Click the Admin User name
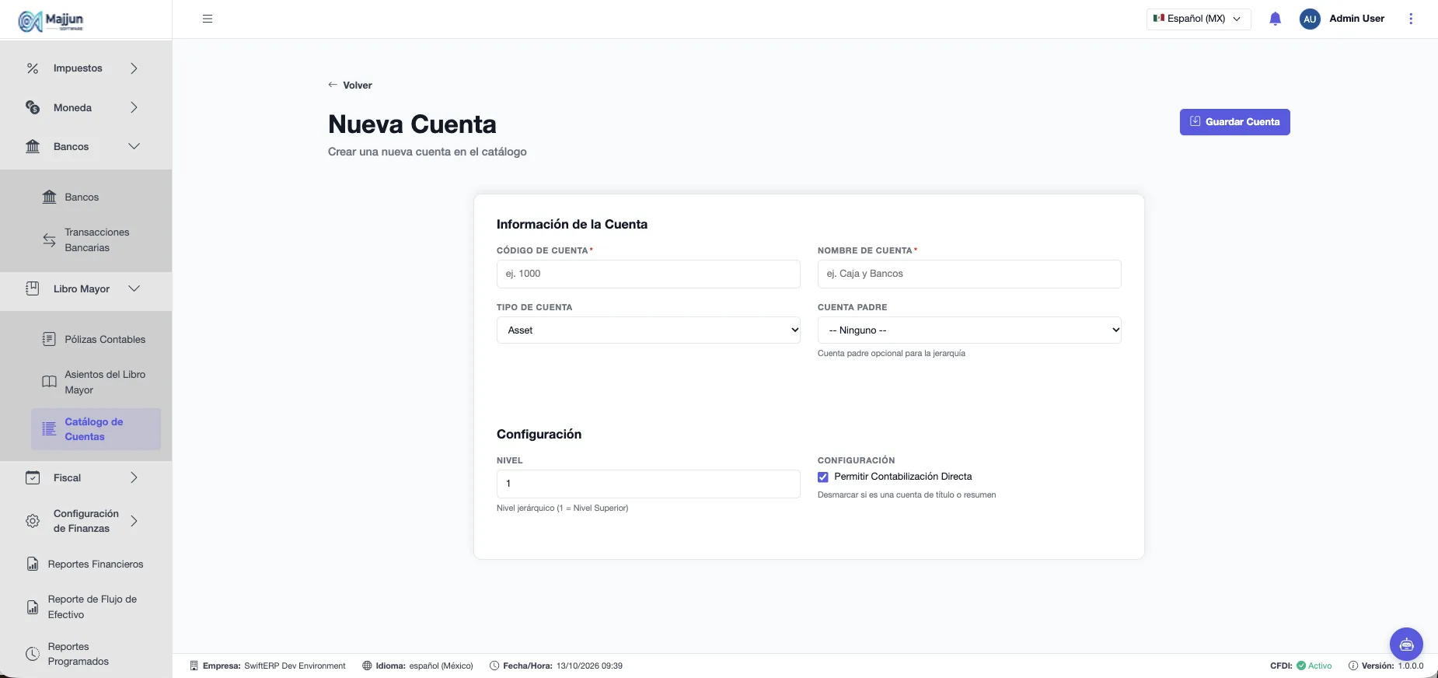 [1356, 19]
